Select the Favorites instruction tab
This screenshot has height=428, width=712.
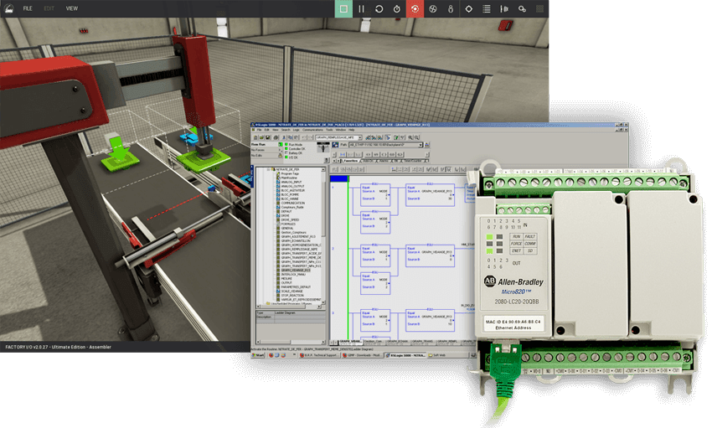pos(350,161)
